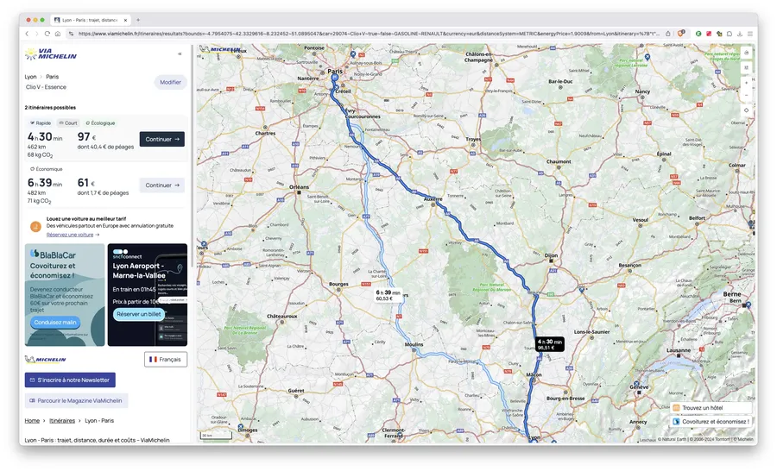The height and width of the screenshot is (471, 777).
Task: Collapse the itinerary side panel
Action: pos(180,53)
